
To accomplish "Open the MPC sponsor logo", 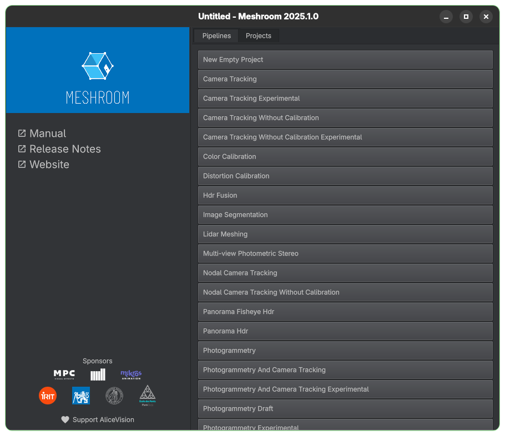I will [64, 375].
